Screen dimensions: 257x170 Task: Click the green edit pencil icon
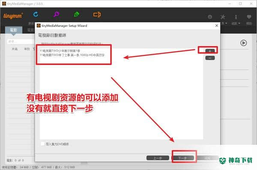77,15
